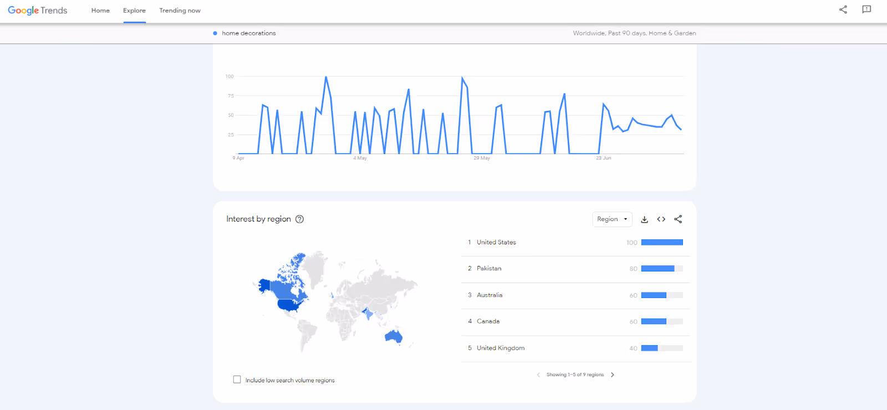Go to previous page of regions

click(x=538, y=375)
